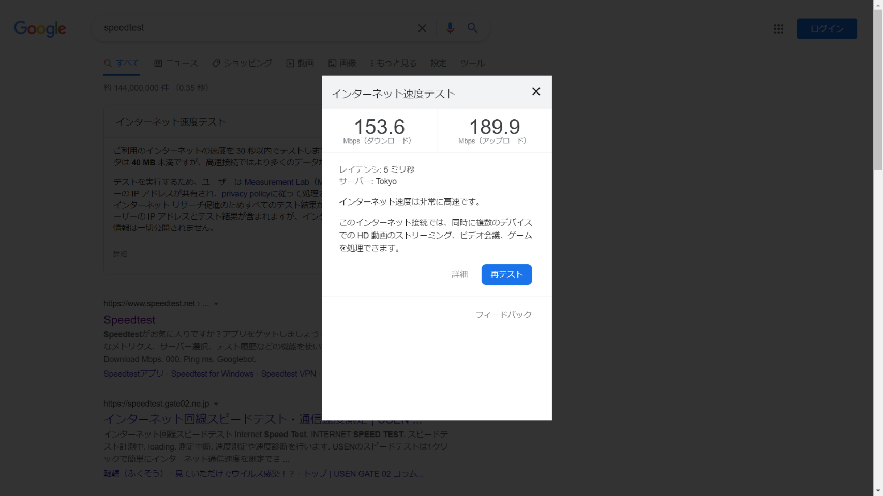Open the トップ | USEN GATE 02 コラム sitelink
The width and height of the screenshot is (883, 496).
[363, 474]
